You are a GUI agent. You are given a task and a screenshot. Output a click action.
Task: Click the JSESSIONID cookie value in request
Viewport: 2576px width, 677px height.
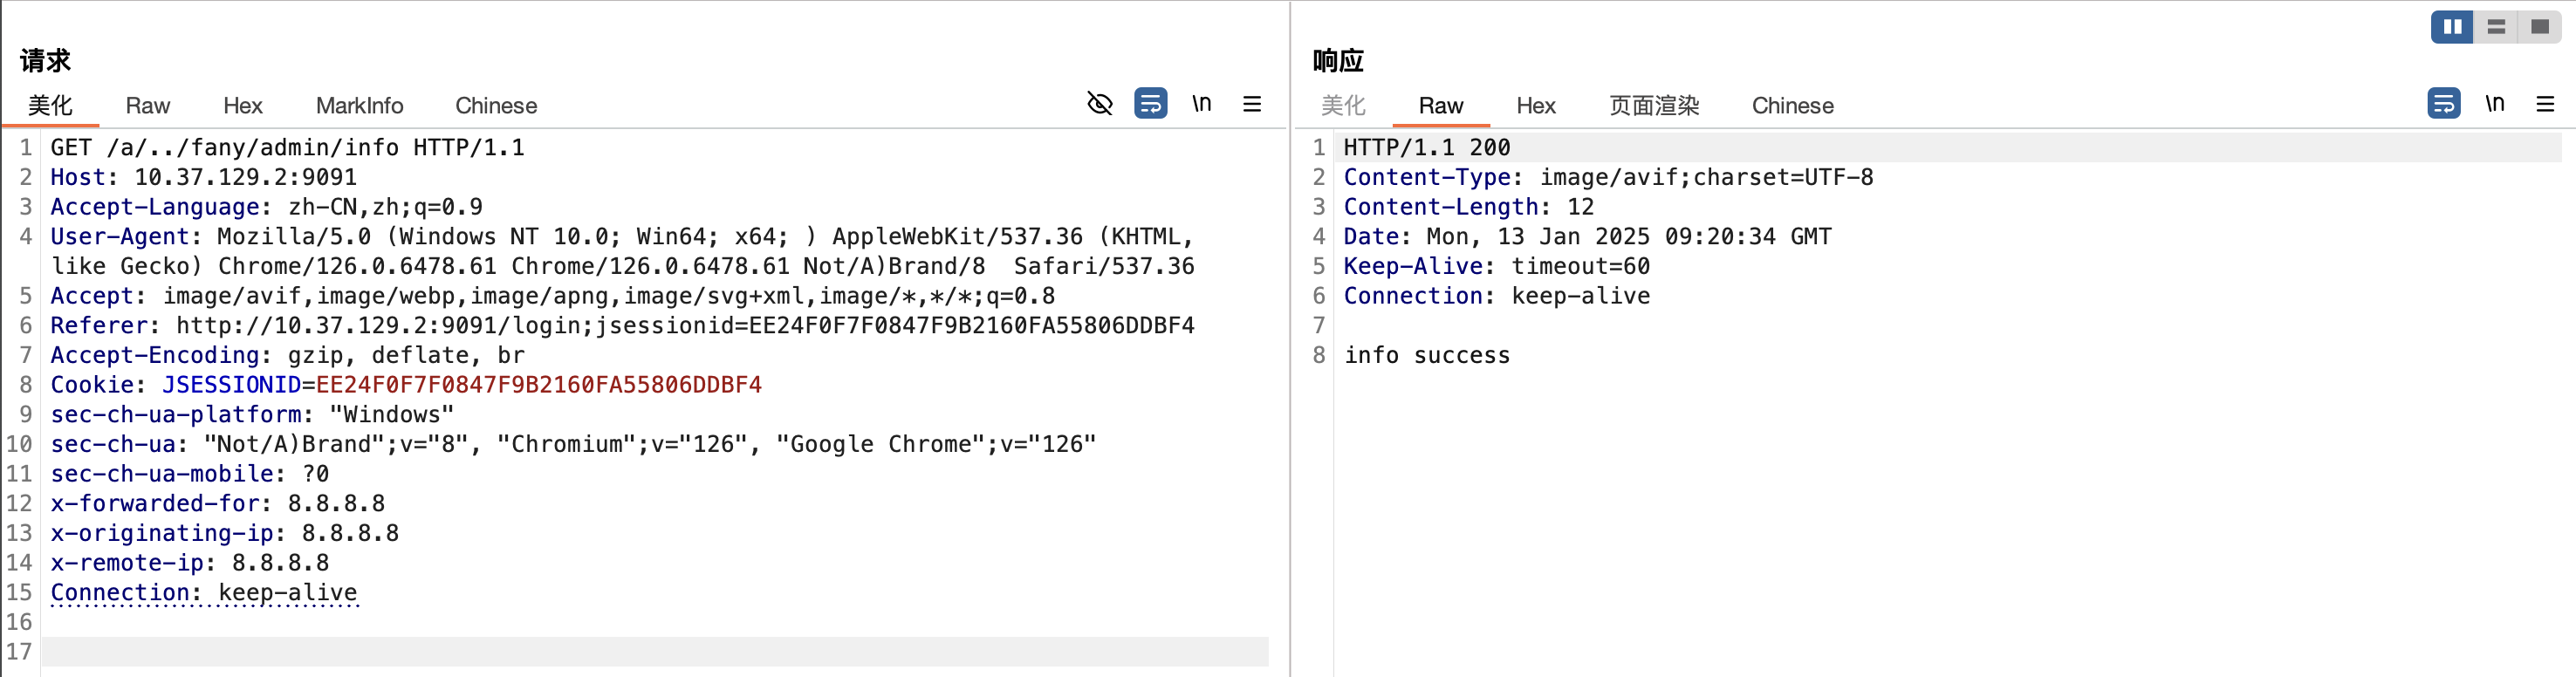click(x=538, y=385)
